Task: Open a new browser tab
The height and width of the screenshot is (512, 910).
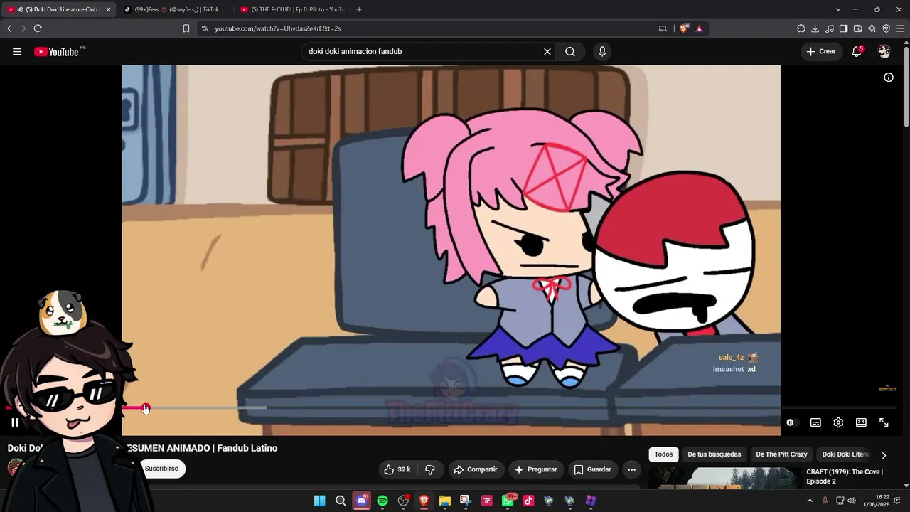Action: click(x=359, y=9)
